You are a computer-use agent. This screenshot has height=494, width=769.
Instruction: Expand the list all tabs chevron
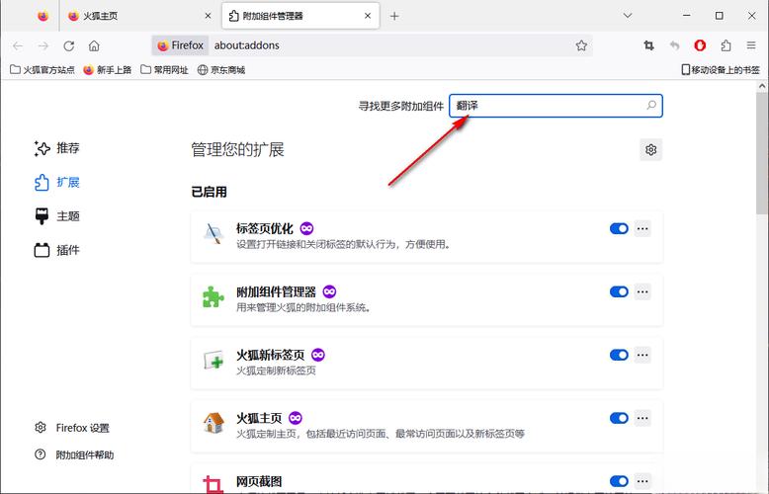point(628,16)
